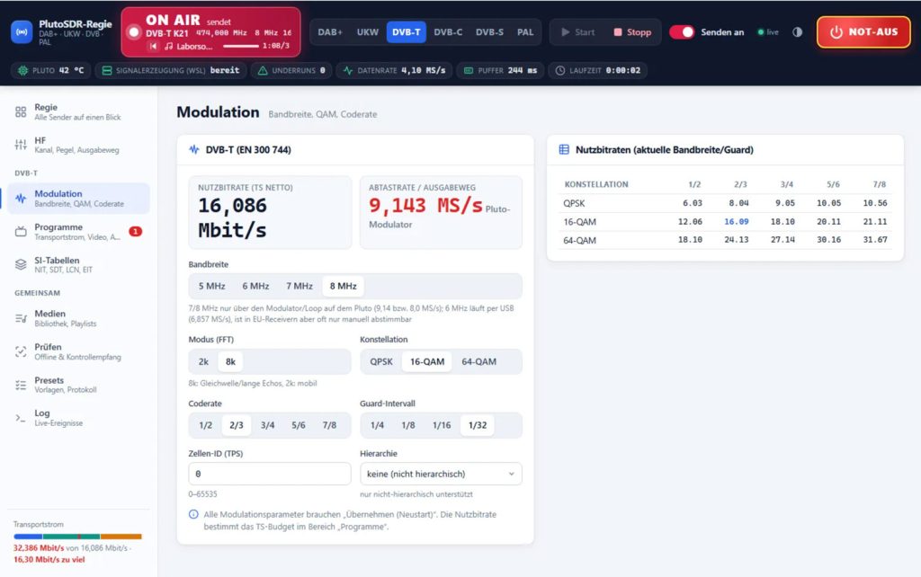921x577 pixels.
Task: Click the Signalerzeugung server status icon
Action: tap(107, 70)
